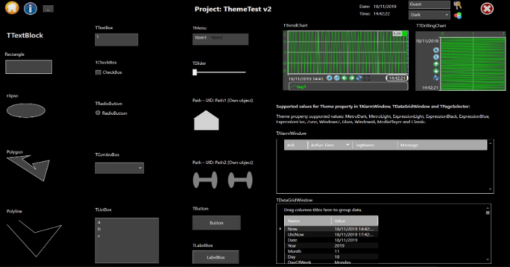Click the TTextBox input field
The width and height of the screenshot is (510, 267).
(x=116, y=39)
